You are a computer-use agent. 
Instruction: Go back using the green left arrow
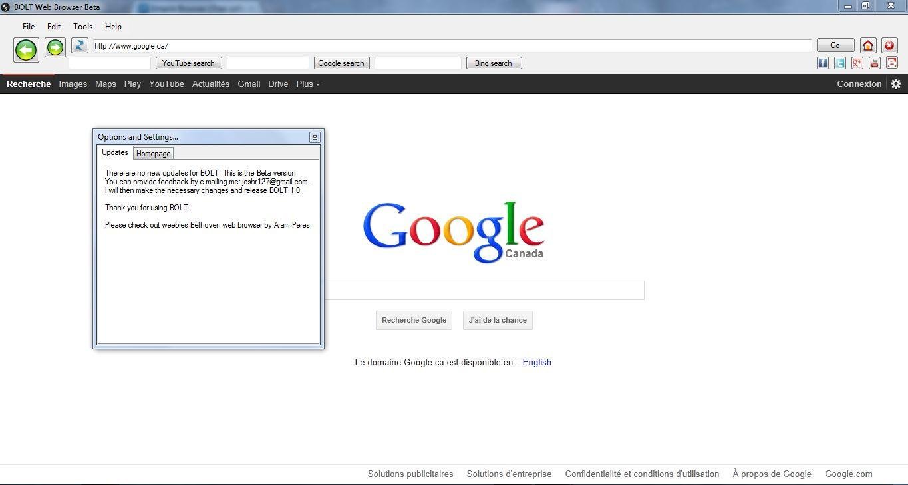point(26,49)
